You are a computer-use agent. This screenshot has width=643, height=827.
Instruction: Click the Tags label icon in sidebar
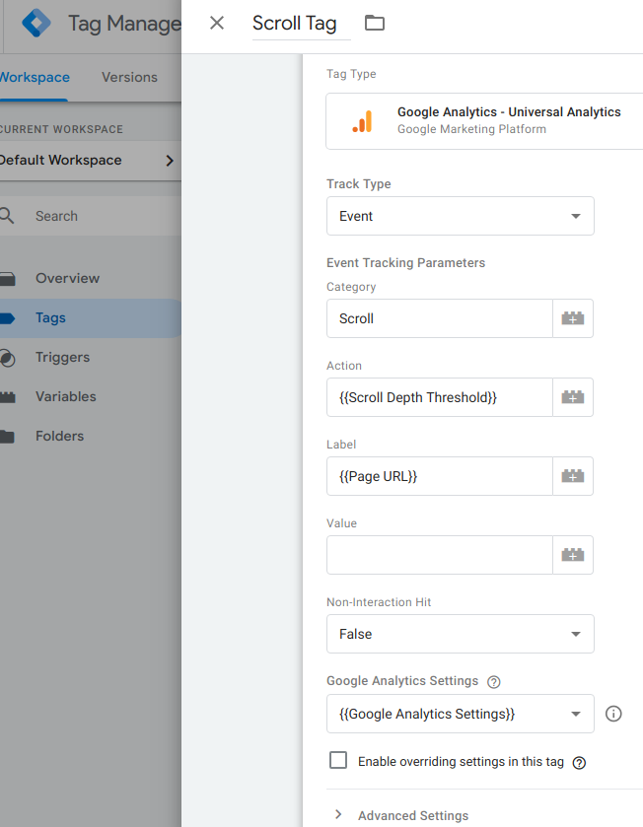pyautogui.click(x=7, y=318)
